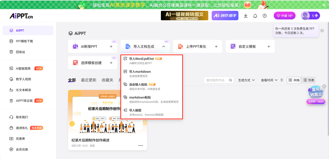This screenshot has height=159, width=329.
Task: Open the notification bell
Action: tap(255, 16)
